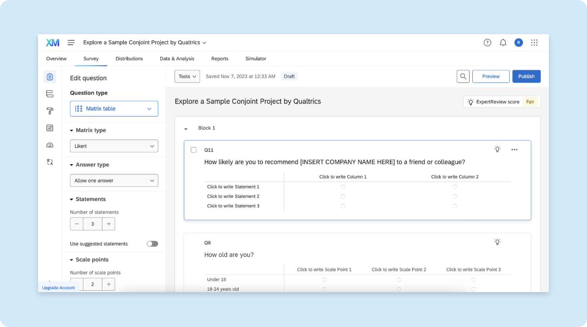Enable Use suggested statements
Image resolution: width=587 pixels, height=327 pixels.
pyautogui.click(x=152, y=243)
